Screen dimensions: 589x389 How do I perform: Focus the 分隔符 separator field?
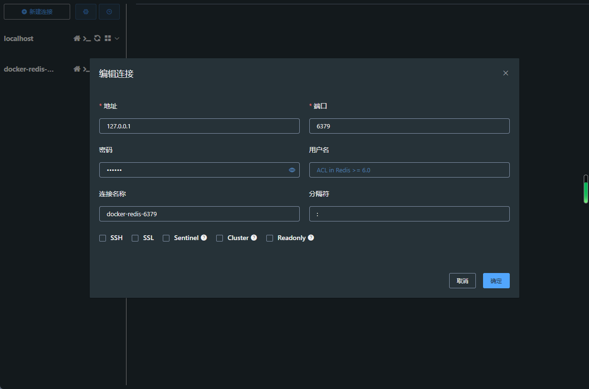[410, 214]
